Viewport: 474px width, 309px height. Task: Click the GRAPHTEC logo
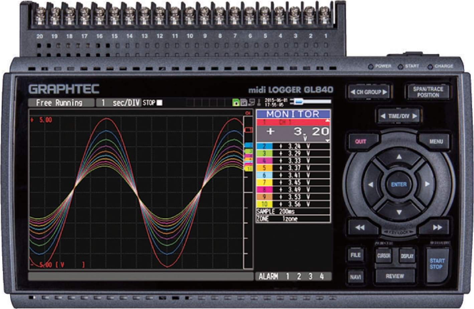tap(64, 89)
